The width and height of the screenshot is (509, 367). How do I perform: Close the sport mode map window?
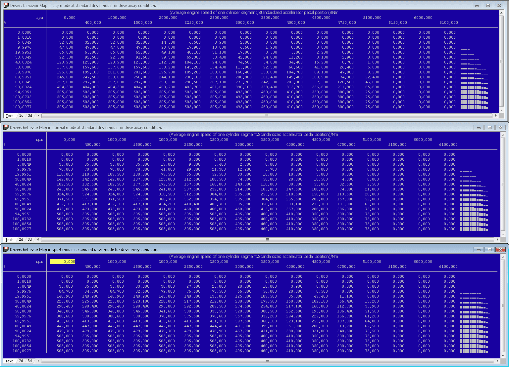tap(500, 250)
